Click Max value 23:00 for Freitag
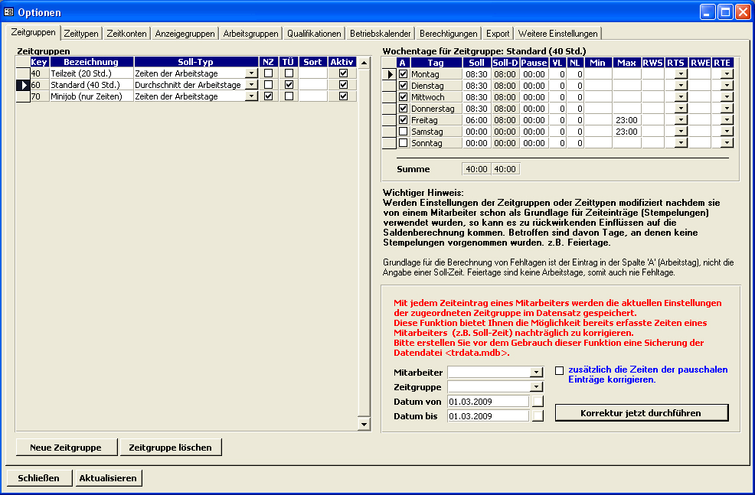The width and height of the screenshot is (755, 495). point(626,120)
